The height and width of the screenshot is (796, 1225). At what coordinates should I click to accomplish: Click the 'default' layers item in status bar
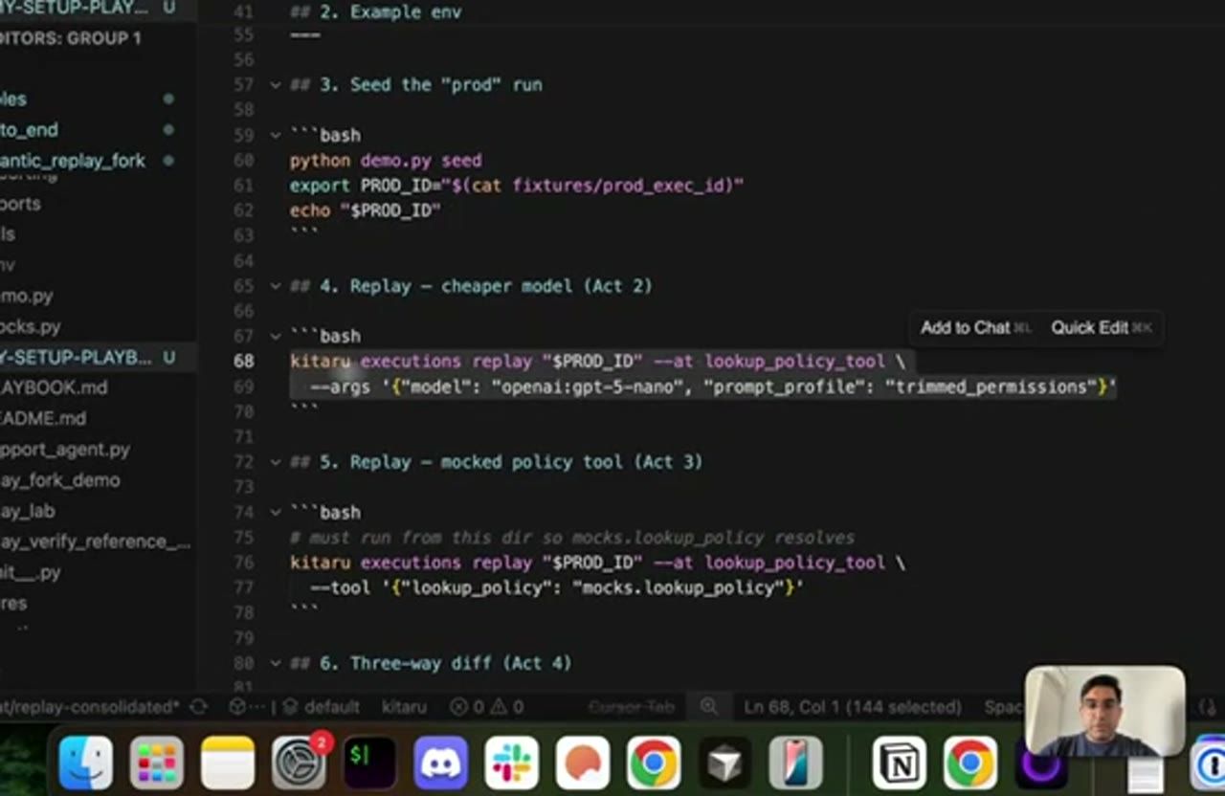321,707
